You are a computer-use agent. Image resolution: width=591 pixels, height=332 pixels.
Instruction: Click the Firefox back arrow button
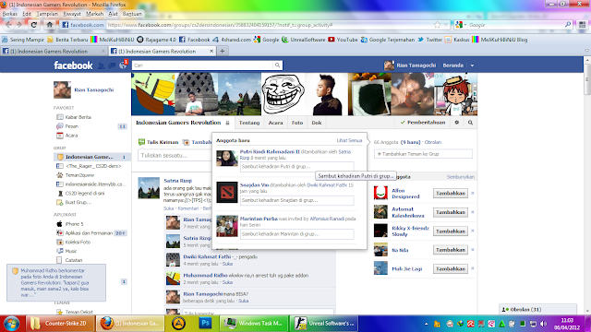(9, 25)
